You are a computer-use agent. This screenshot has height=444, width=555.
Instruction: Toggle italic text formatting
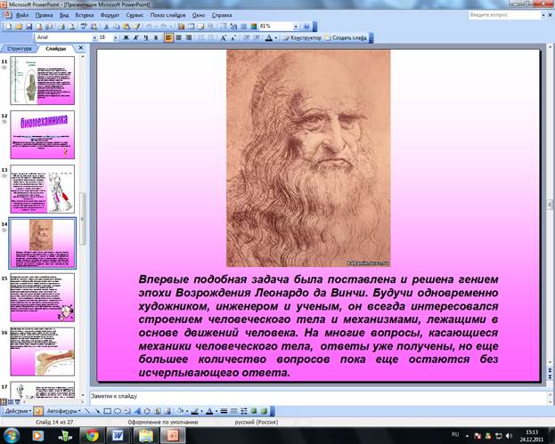click(135, 38)
